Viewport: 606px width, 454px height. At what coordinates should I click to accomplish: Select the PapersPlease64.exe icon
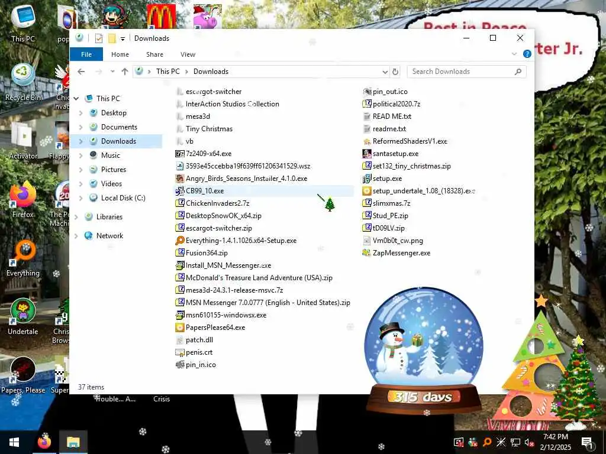point(180,327)
